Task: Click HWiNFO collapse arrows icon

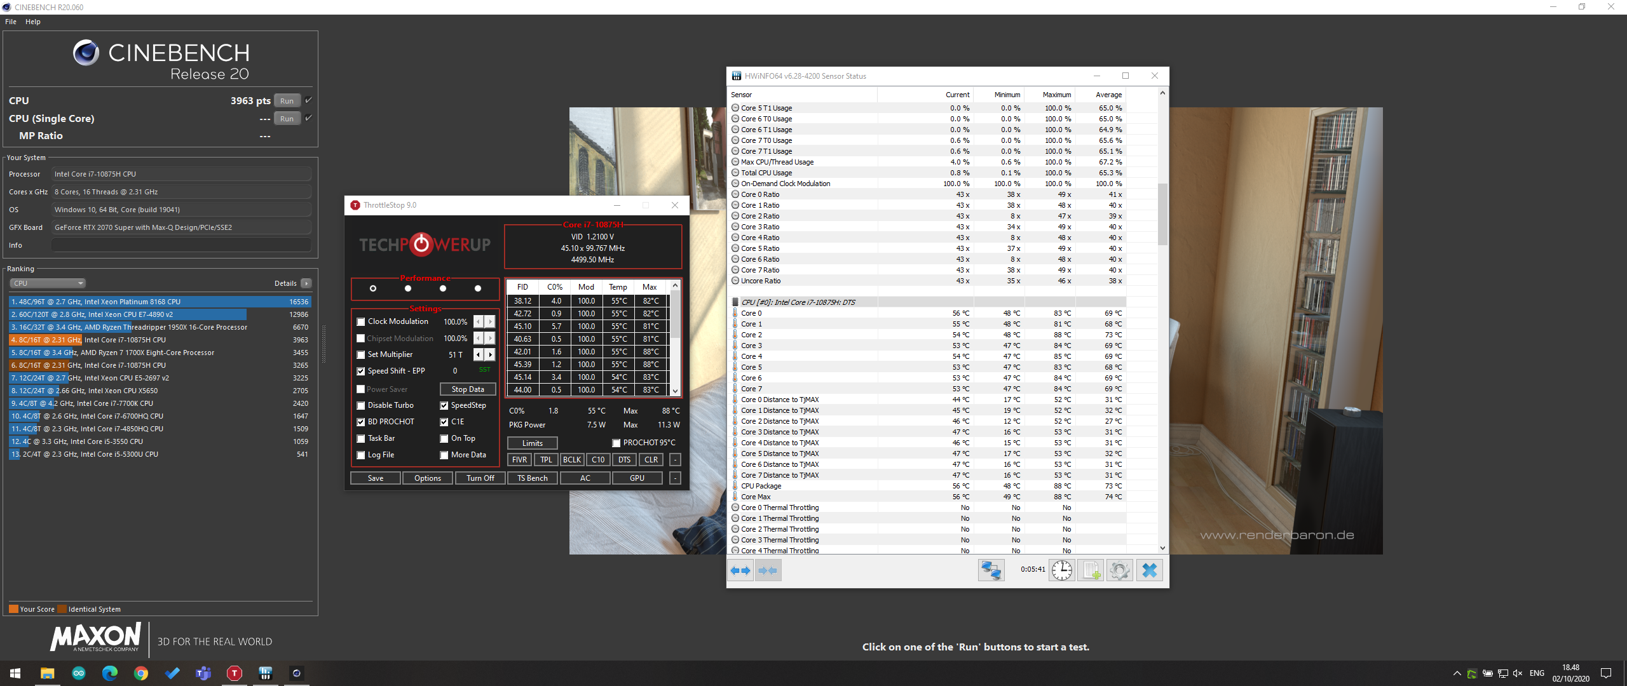Action: coord(768,570)
